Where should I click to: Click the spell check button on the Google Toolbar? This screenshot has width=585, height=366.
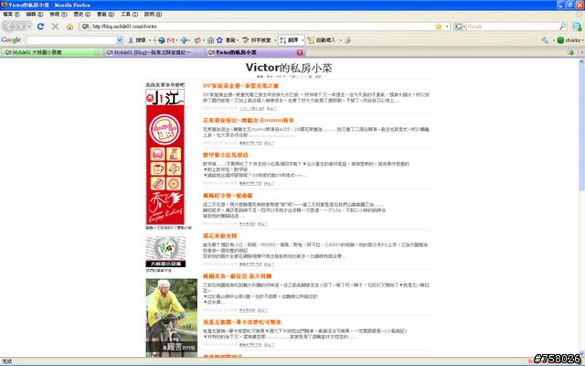click(257, 40)
